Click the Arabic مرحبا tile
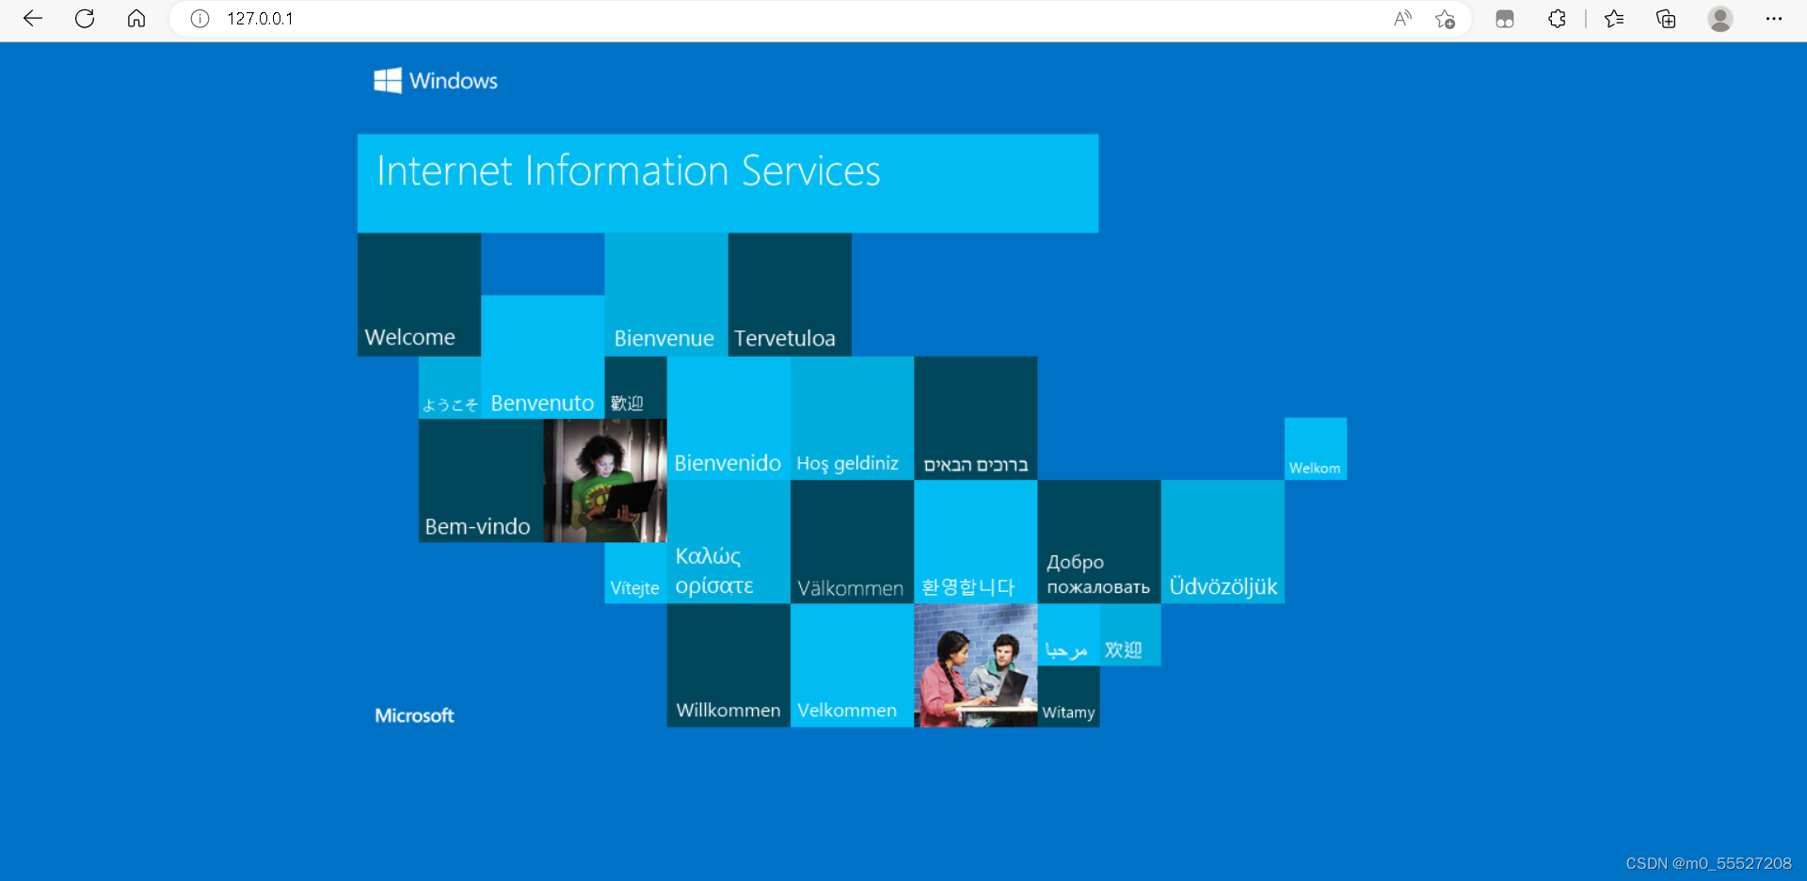1807x881 pixels. 1068,634
